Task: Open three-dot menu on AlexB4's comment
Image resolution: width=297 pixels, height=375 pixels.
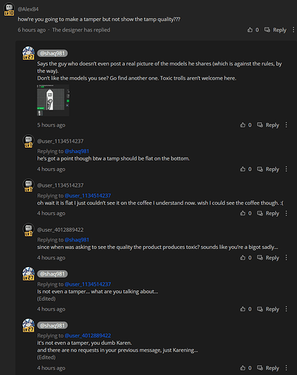Action: (x=293, y=30)
